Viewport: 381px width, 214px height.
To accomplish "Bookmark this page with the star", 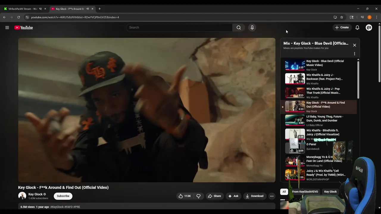I will 342,17.
